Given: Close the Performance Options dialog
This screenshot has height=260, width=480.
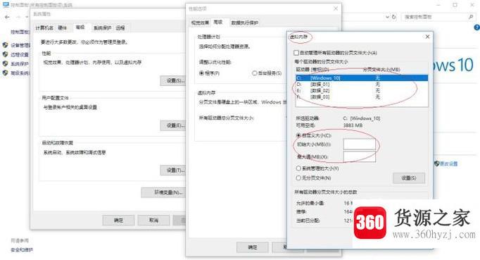Looking at the screenshot, I should click(x=336, y=8).
